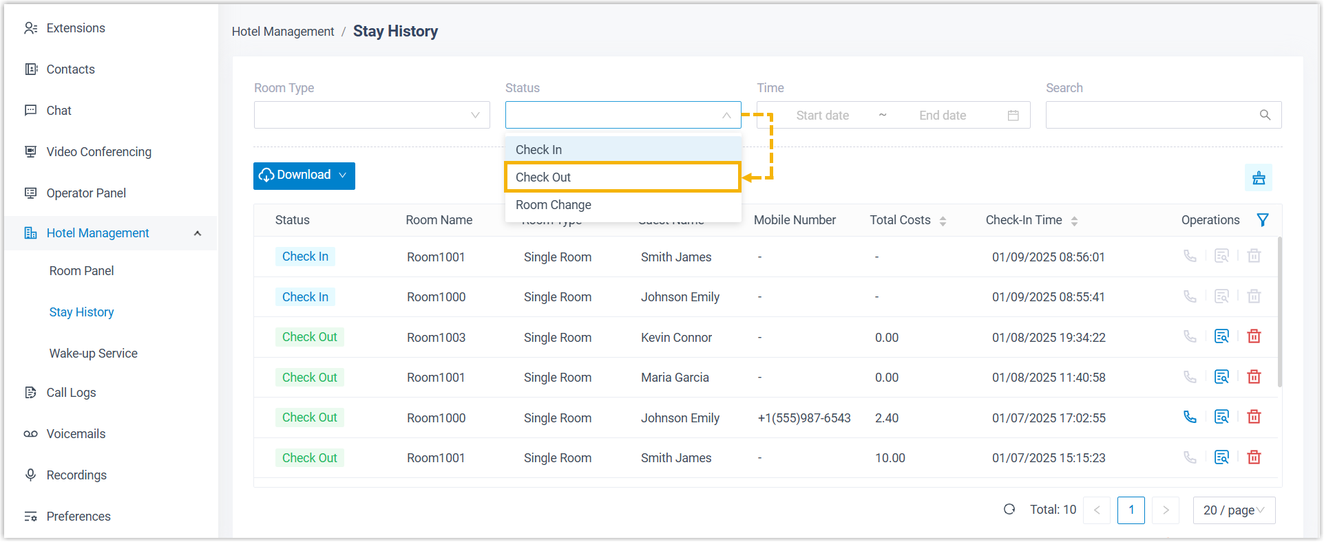Delete the Room1003 Kevin Connor stay record

pyautogui.click(x=1254, y=336)
